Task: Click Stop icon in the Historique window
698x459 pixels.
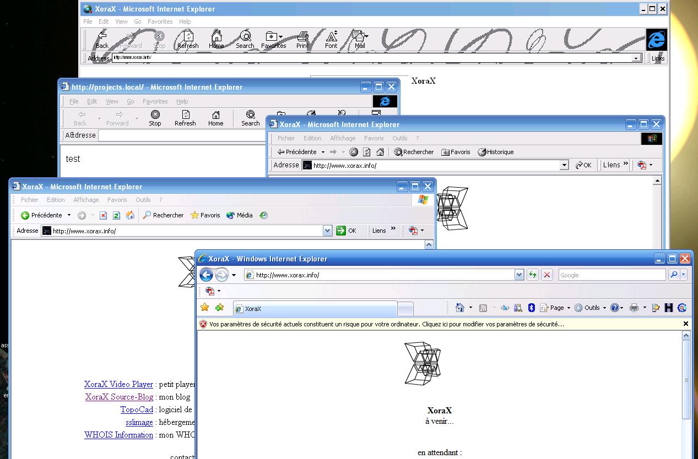Action: point(354,152)
